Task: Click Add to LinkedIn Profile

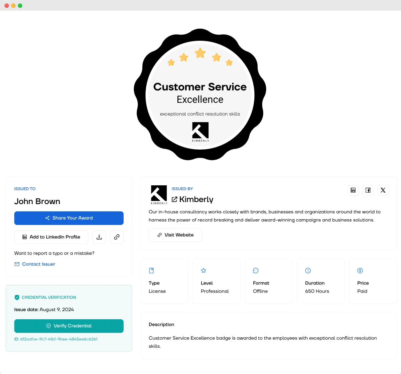Action: [51, 237]
